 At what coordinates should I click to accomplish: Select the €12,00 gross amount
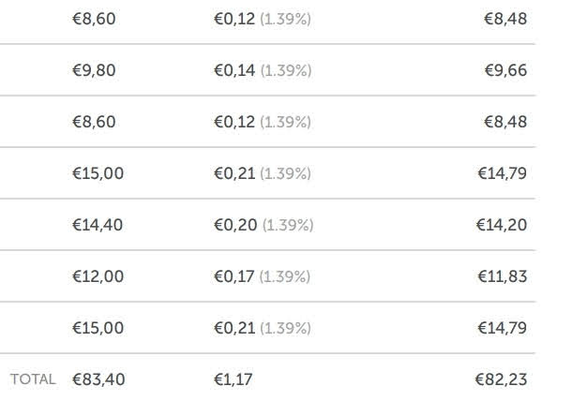98,276
